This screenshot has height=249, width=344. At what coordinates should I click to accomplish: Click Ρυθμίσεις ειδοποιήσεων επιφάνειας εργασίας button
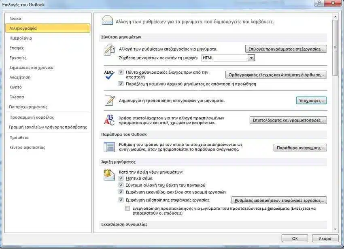279,200
